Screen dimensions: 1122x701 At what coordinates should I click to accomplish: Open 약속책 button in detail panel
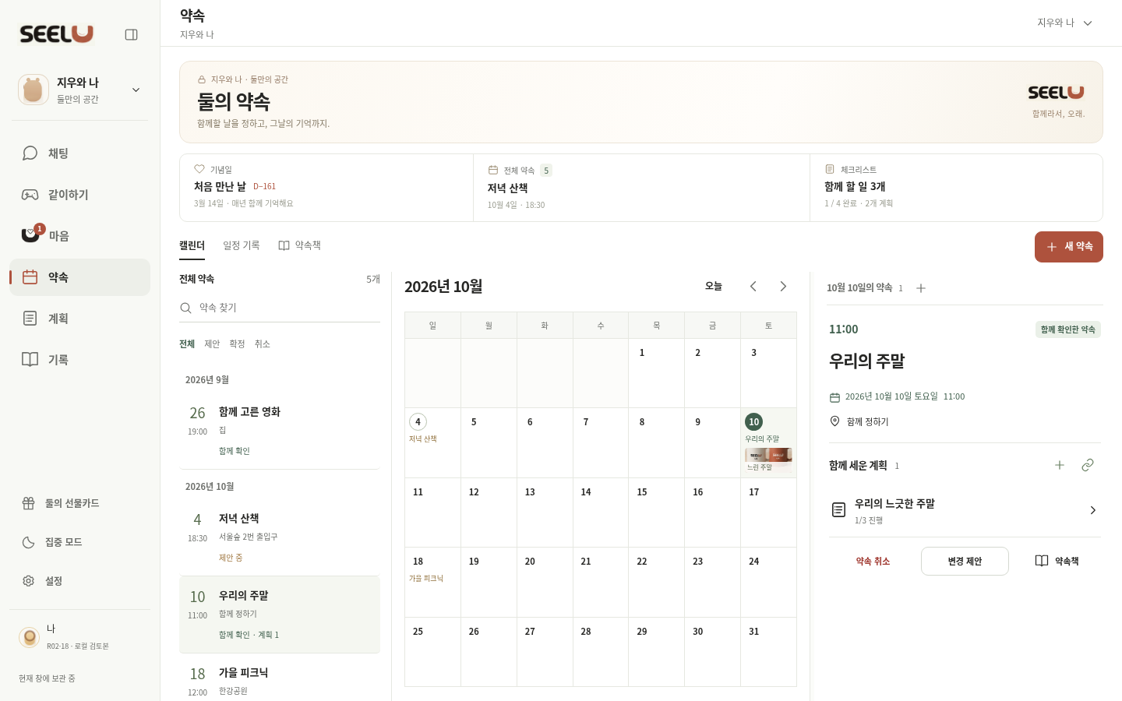coord(1057,562)
